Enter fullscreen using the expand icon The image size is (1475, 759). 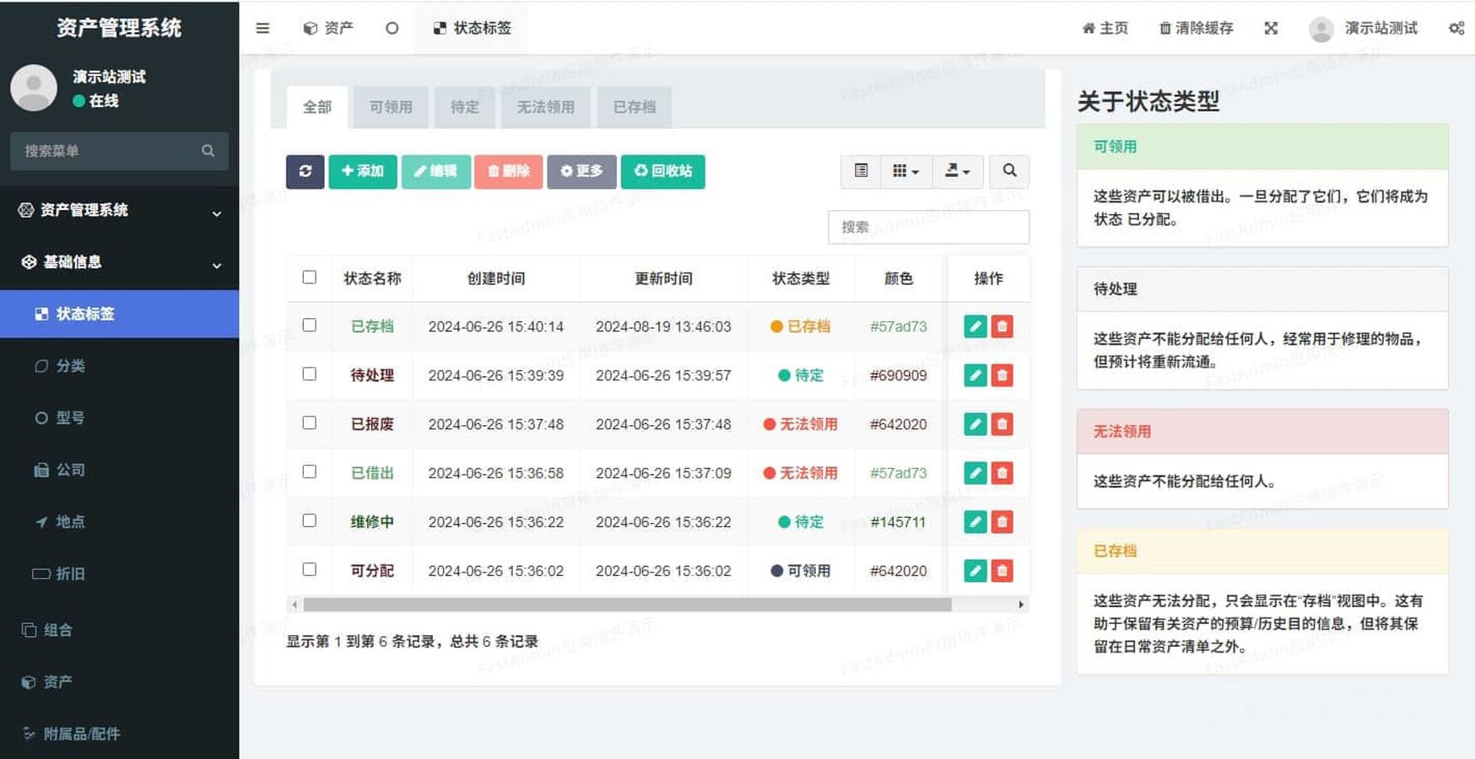1271,28
